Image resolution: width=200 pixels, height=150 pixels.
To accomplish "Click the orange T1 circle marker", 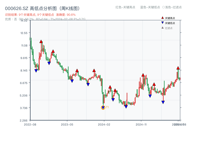I will point(103,107).
